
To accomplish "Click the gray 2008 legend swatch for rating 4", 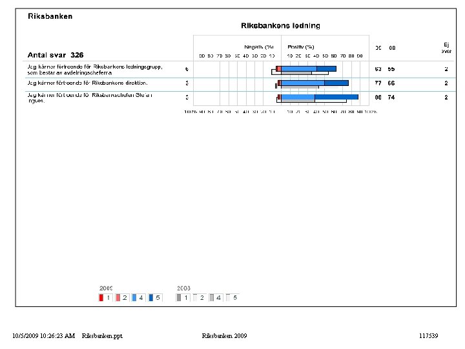I will pyautogui.click(x=212, y=298).
